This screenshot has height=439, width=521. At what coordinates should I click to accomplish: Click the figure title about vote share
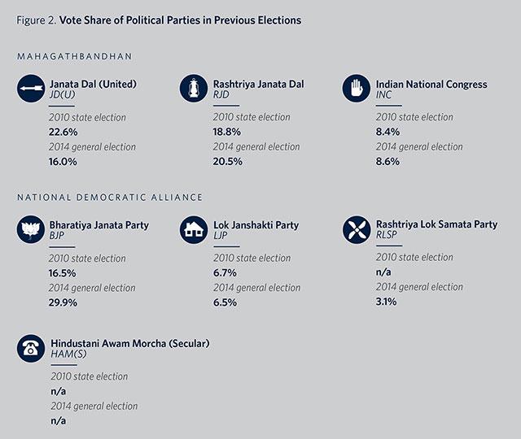tap(159, 20)
